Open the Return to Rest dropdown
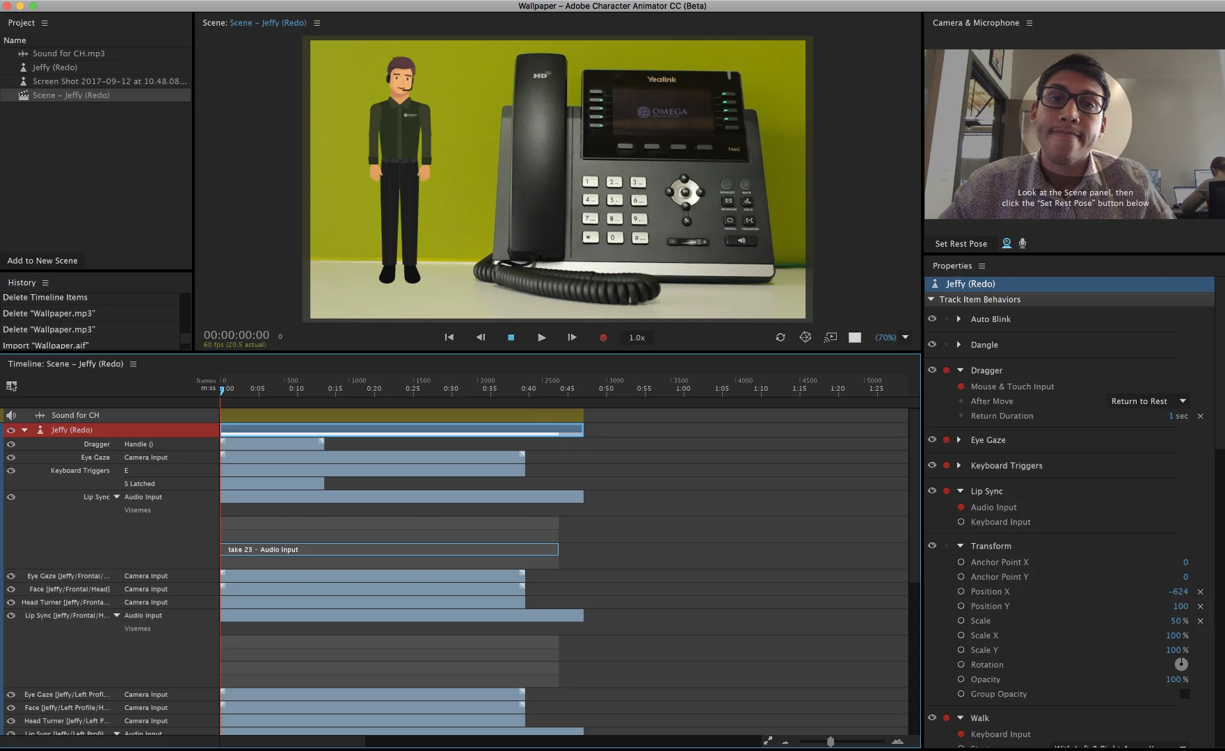Image resolution: width=1225 pixels, height=751 pixels. coord(1148,401)
